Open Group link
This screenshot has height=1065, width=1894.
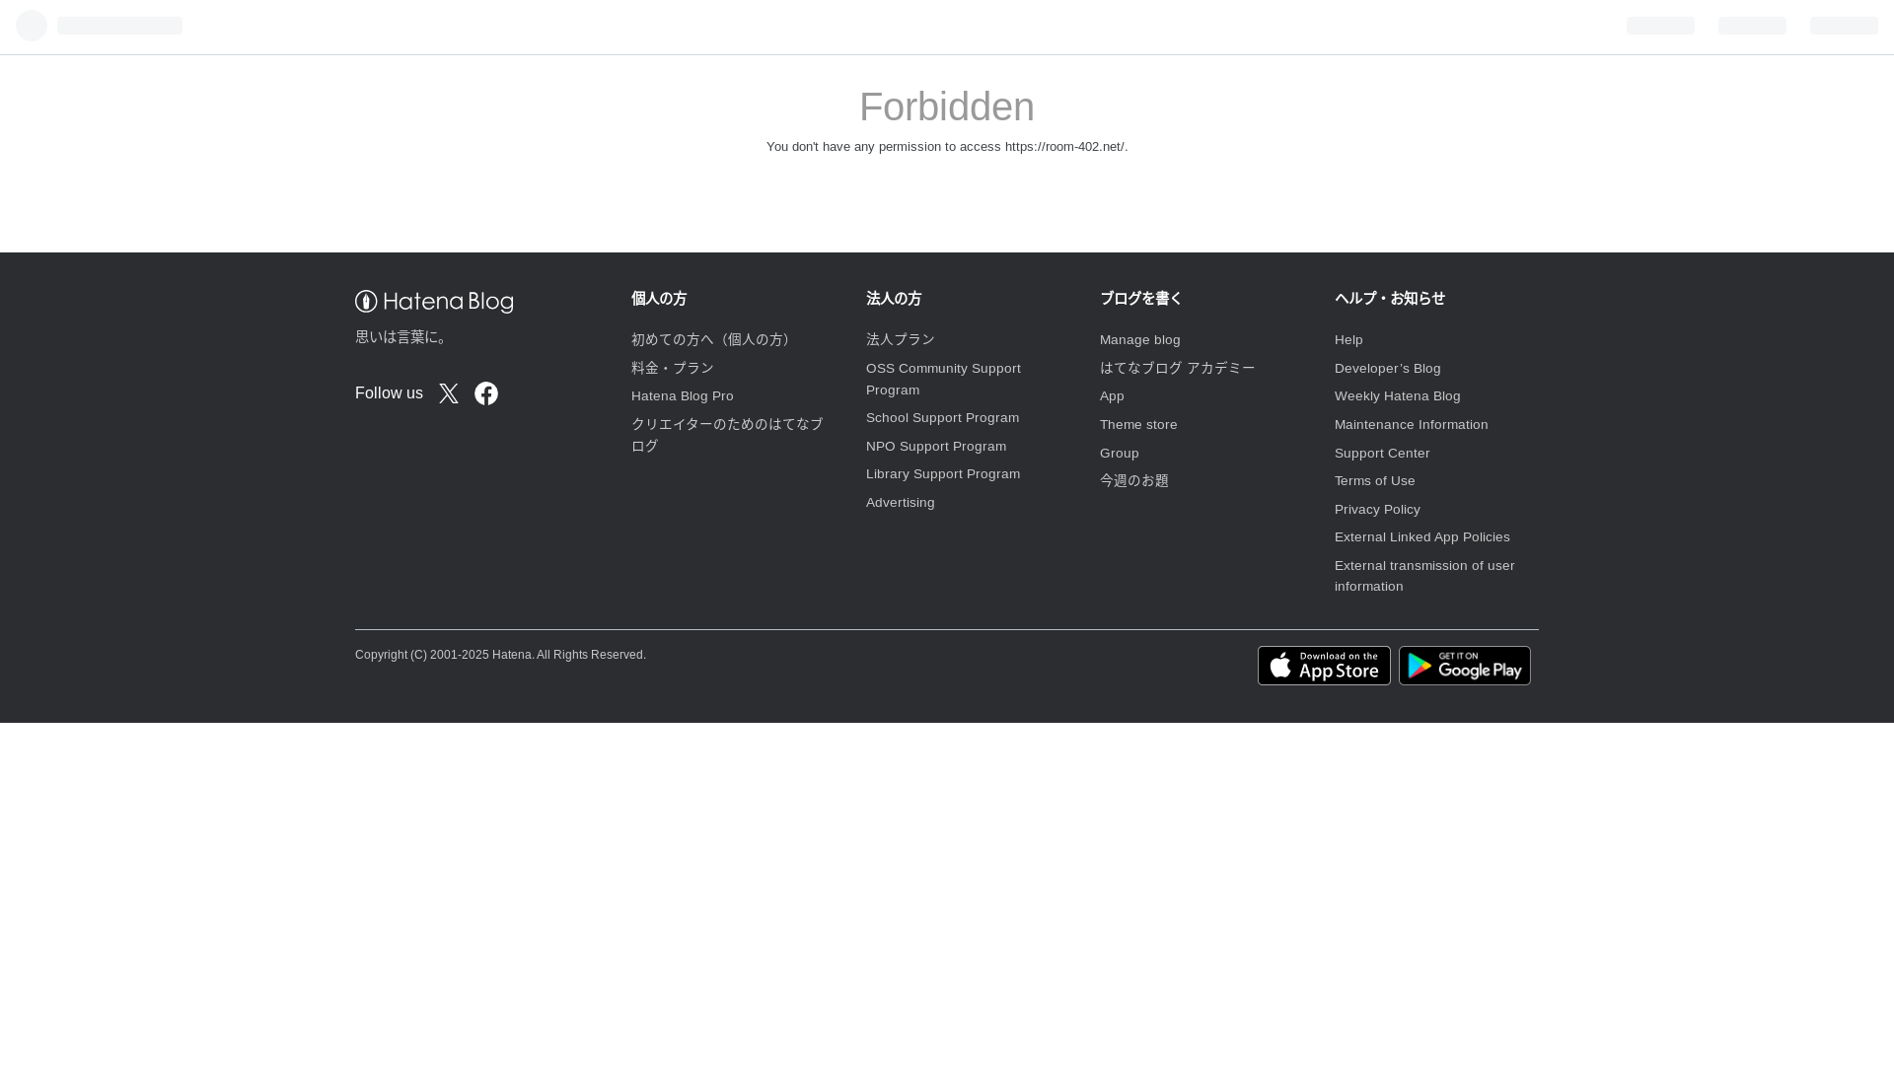click(x=1120, y=454)
